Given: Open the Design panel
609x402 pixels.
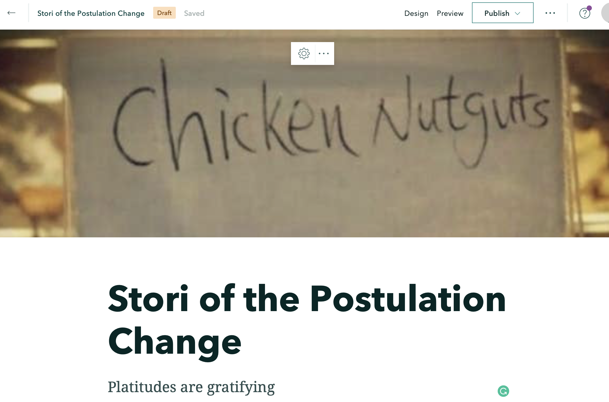Looking at the screenshot, I should [416, 13].
